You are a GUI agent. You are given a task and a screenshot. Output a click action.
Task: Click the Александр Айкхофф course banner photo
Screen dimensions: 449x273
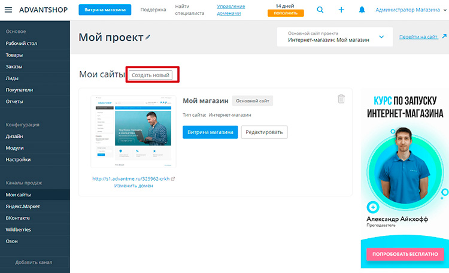pyautogui.click(x=404, y=168)
